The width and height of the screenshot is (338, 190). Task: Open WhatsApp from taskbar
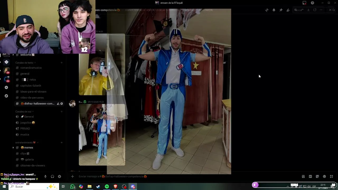coord(73,187)
